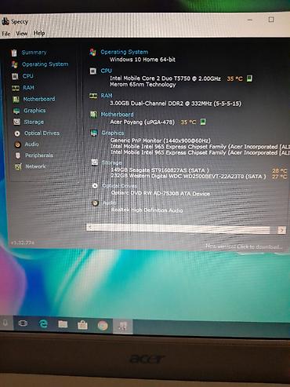Open the View menu
290x387 pixels.
click(x=22, y=34)
